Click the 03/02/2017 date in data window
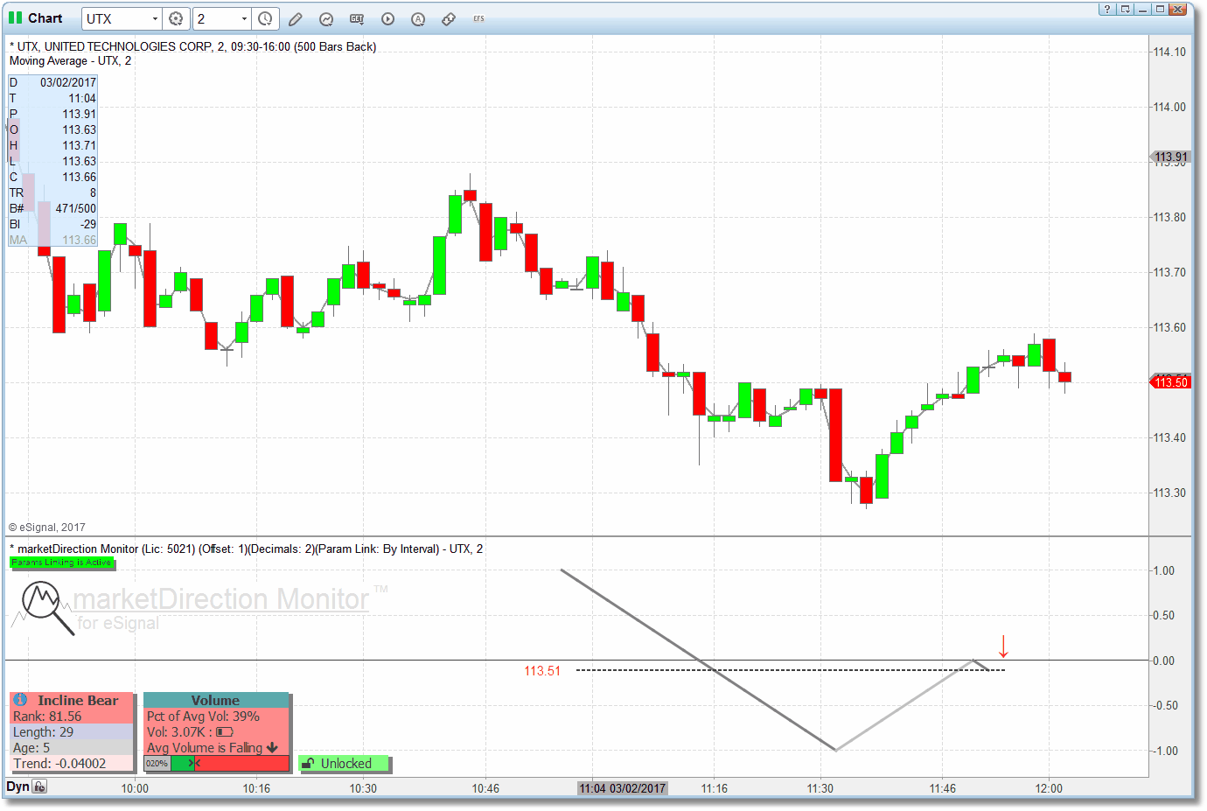 [x=68, y=82]
